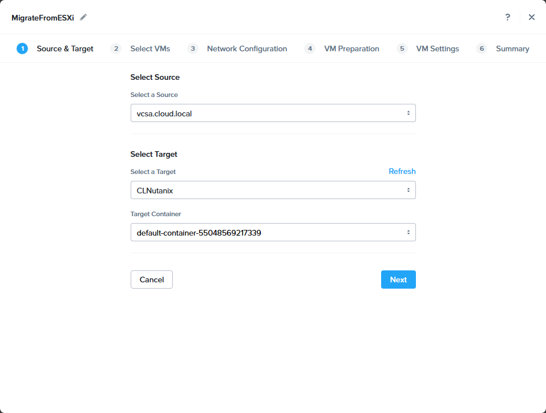Switch to Network Configuration step
The image size is (546, 413).
coord(246,48)
